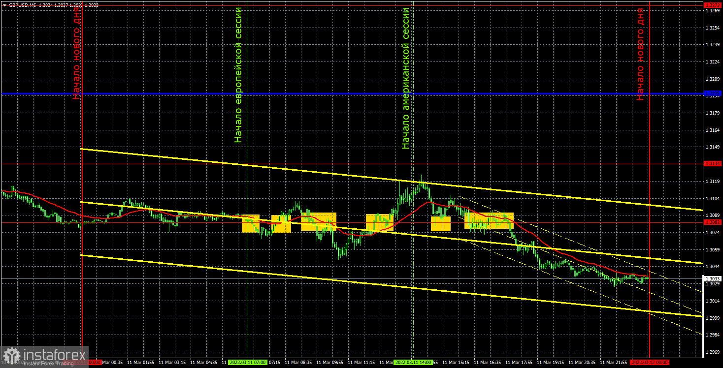
Task: Click time axis label 11 Mar 19:15
Action: tap(551, 362)
